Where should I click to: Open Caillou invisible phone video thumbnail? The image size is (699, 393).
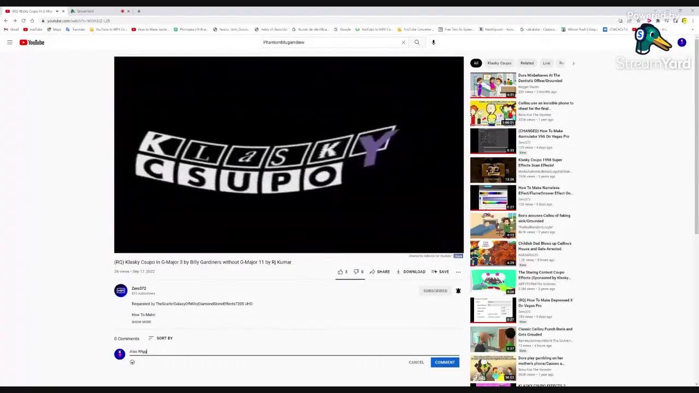pyautogui.click(x=493, y=113)
